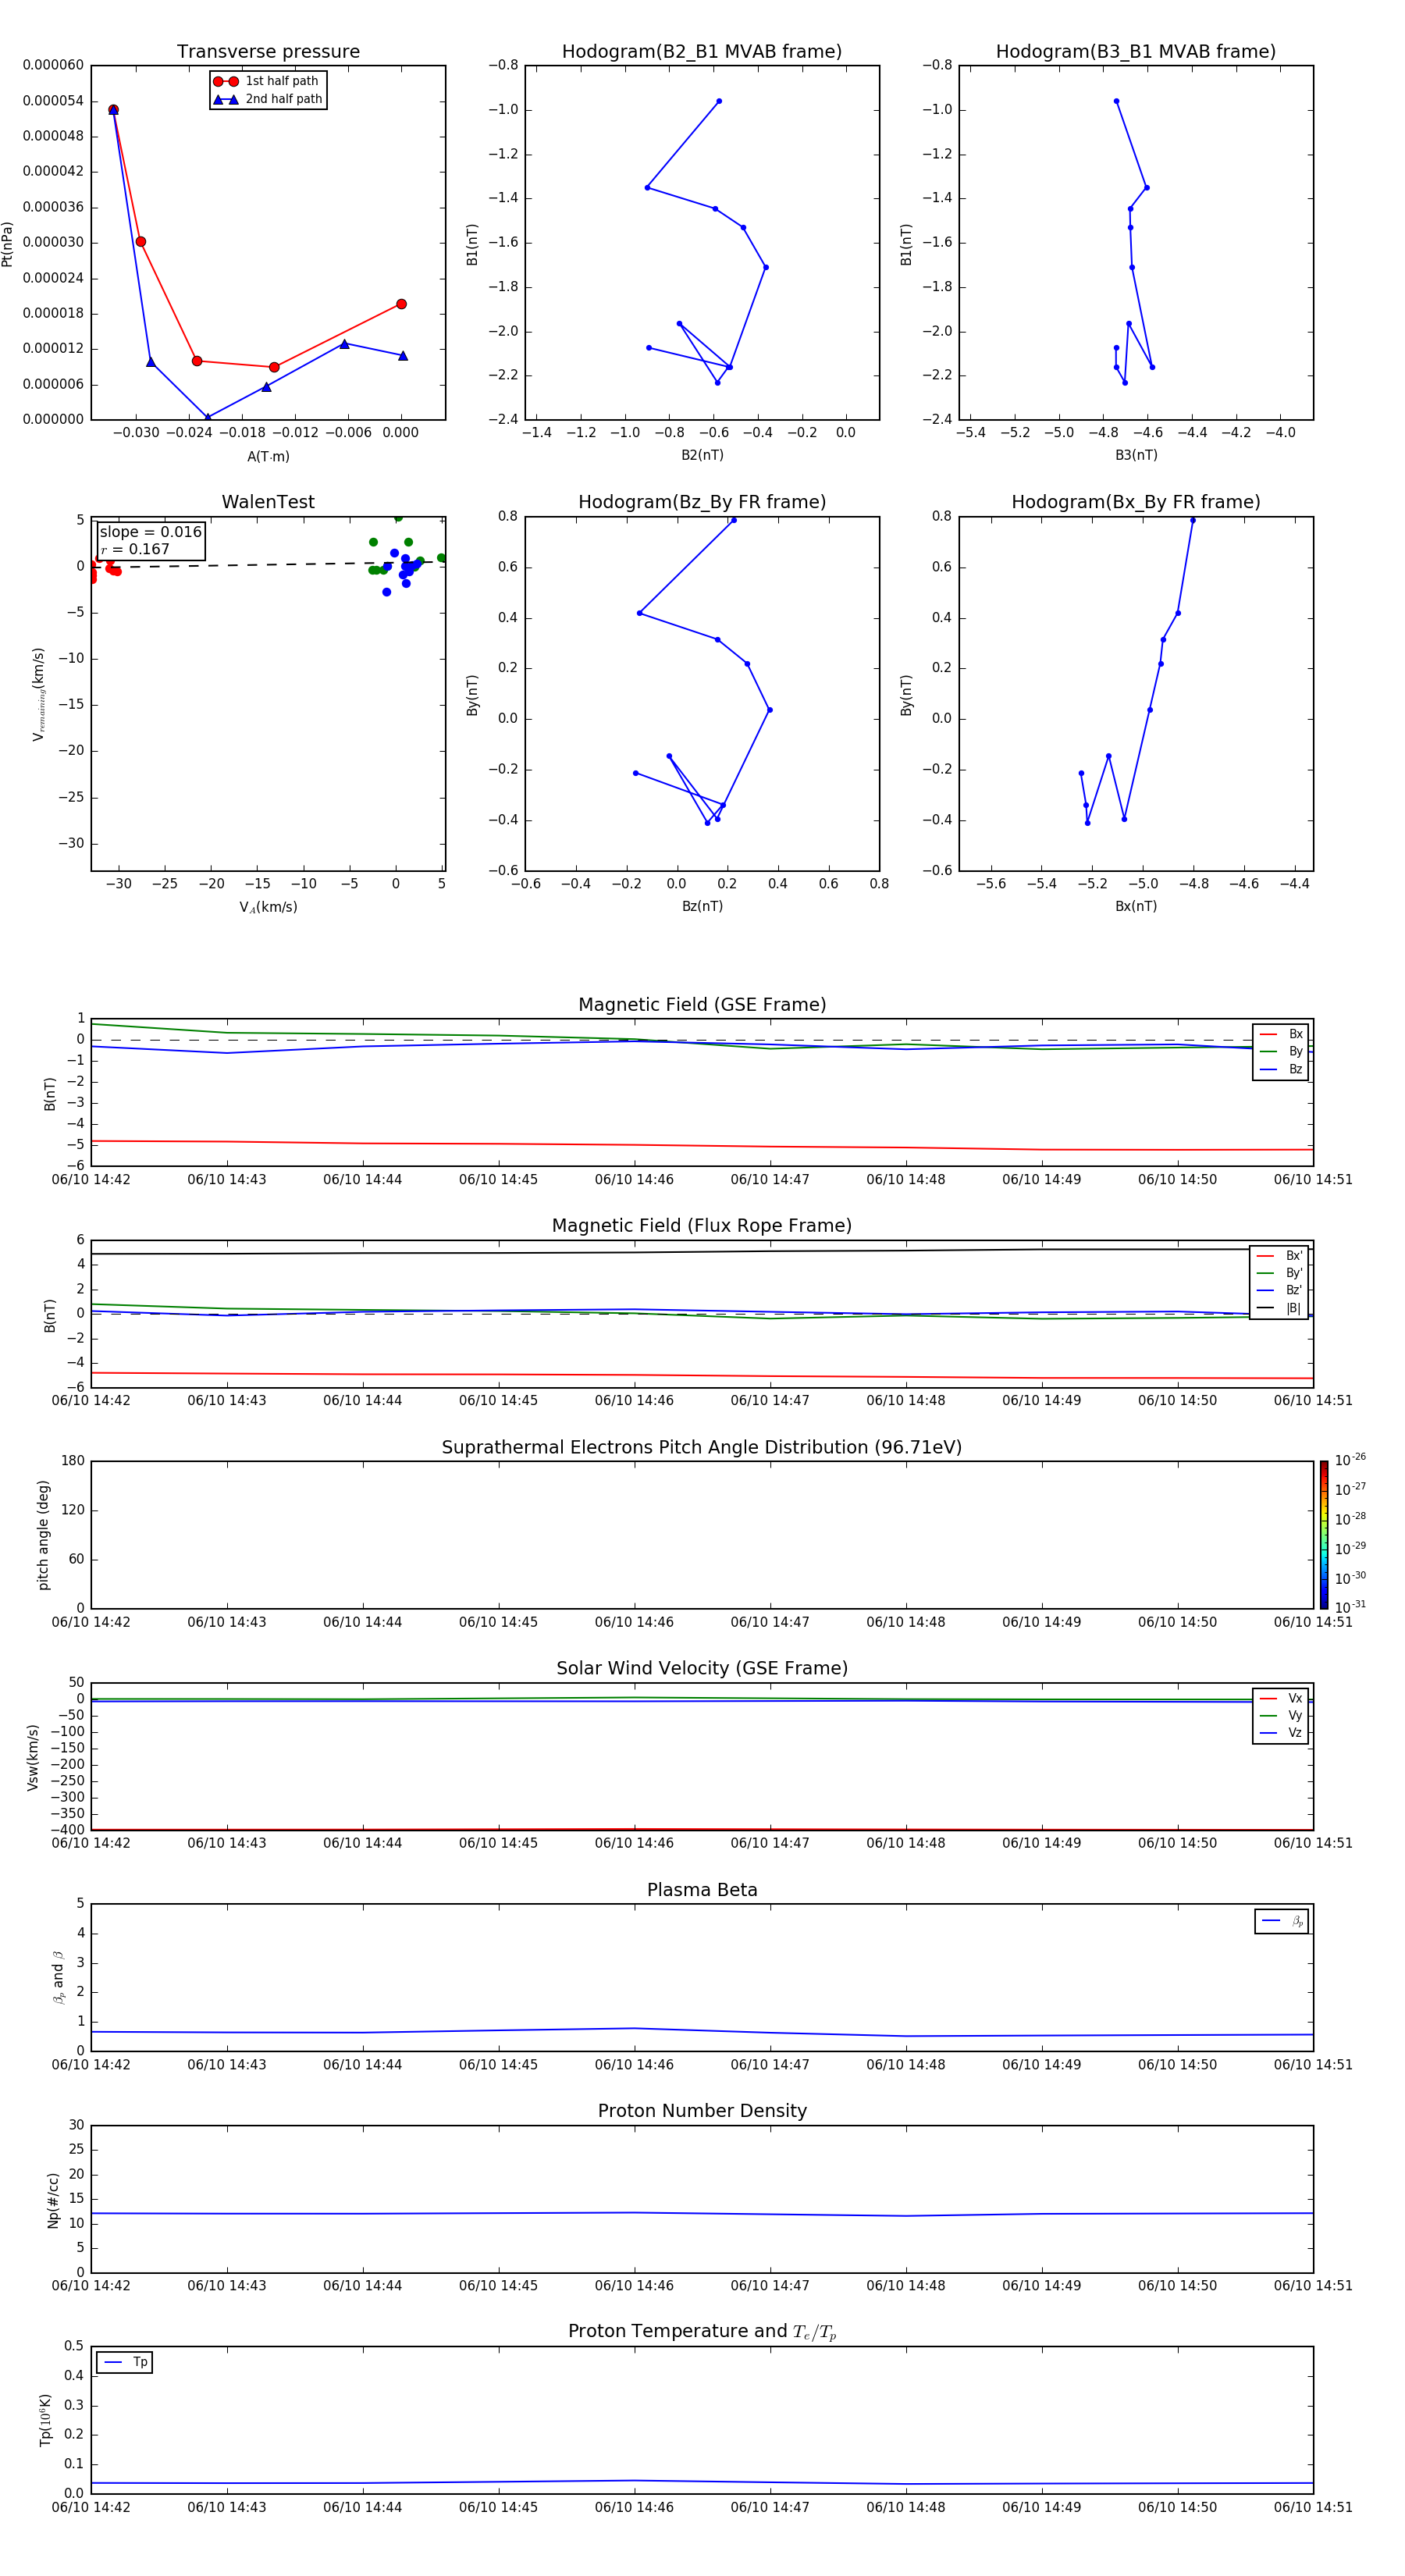
Task: Click black |B| line in Flux Rope plot
Action: [x=702, y=1251]
